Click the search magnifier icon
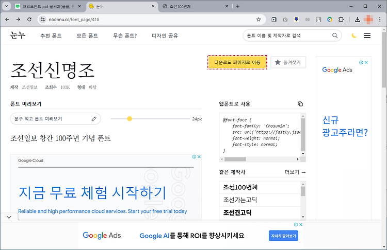Image resolution: width=387 pixels, height=250 pixels. (335, 35)
